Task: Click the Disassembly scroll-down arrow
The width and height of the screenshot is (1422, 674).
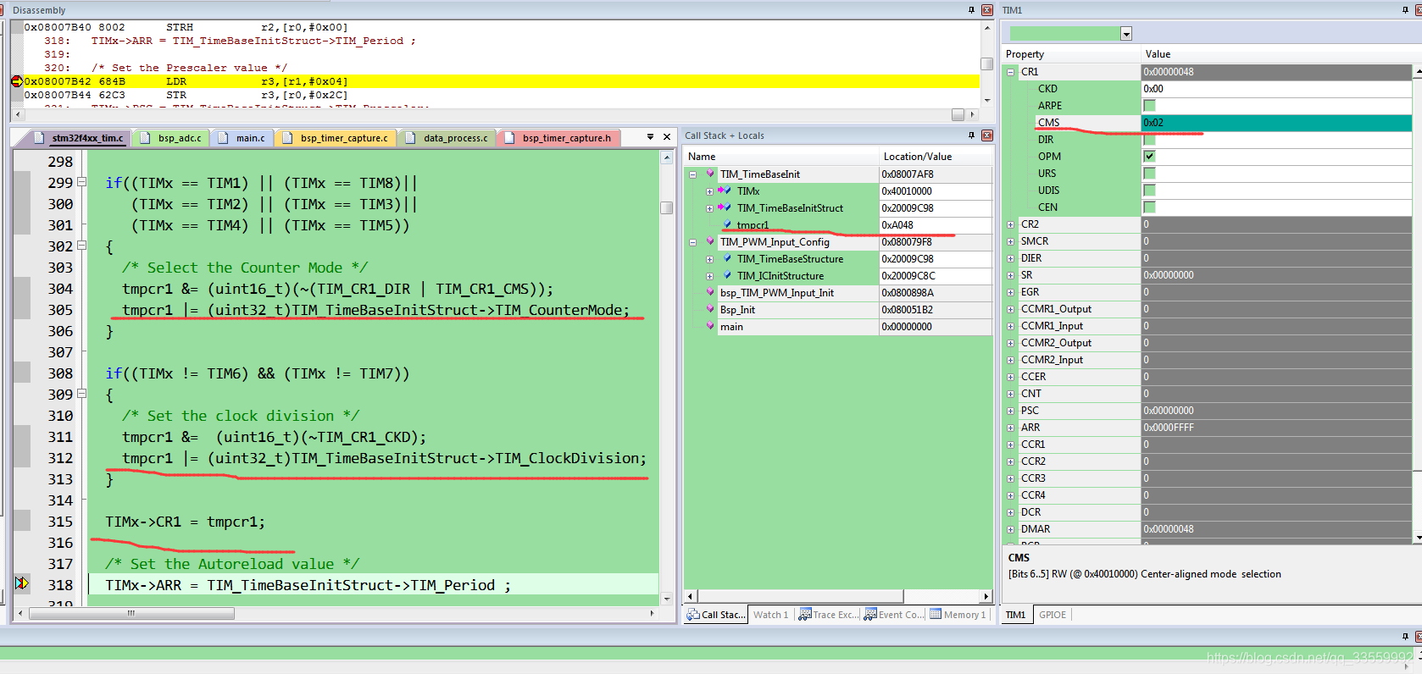Action: [986, 101]
